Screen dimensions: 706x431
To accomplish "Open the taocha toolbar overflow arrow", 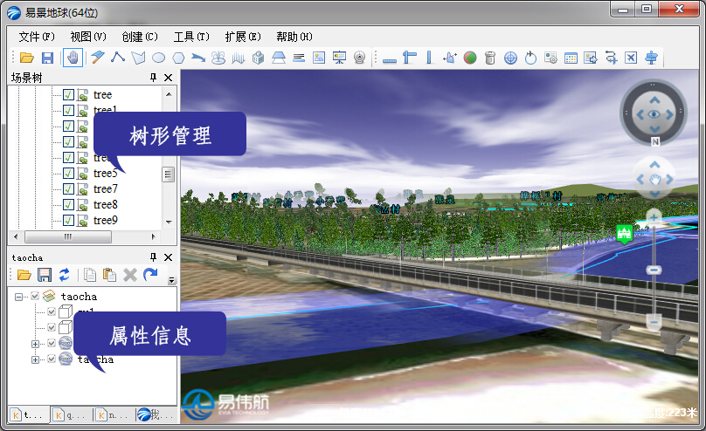I will pyautogui.click(x=171, y=280).
